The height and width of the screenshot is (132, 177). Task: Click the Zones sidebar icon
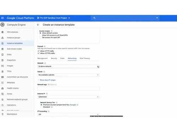(x=2, y=94)
